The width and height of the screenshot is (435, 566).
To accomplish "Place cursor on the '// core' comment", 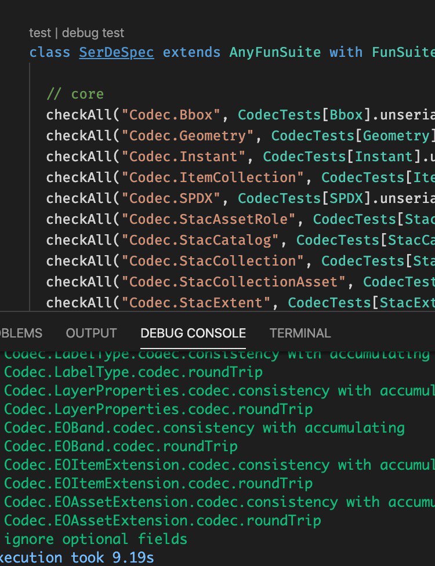I will point(75,94).
